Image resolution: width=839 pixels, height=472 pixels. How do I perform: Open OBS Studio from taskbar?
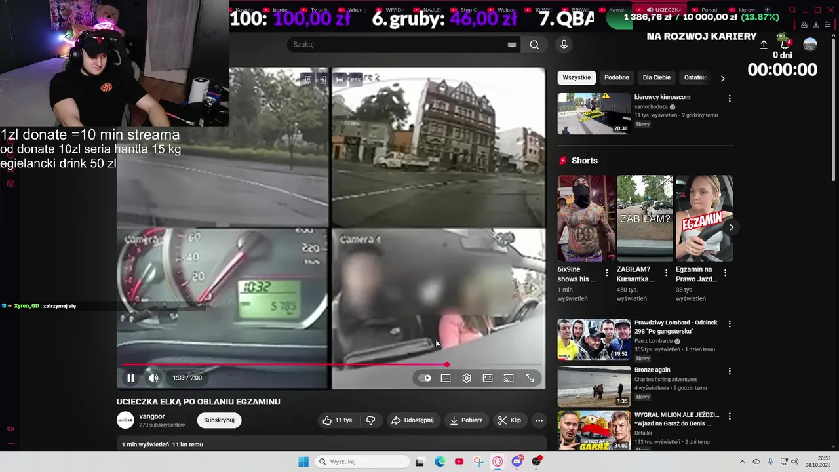(x=536, y=462)
